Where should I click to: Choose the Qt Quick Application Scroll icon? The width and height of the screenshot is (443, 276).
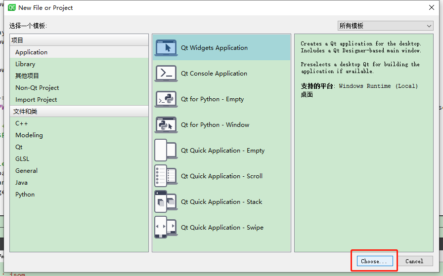click(x=166, y=176)
